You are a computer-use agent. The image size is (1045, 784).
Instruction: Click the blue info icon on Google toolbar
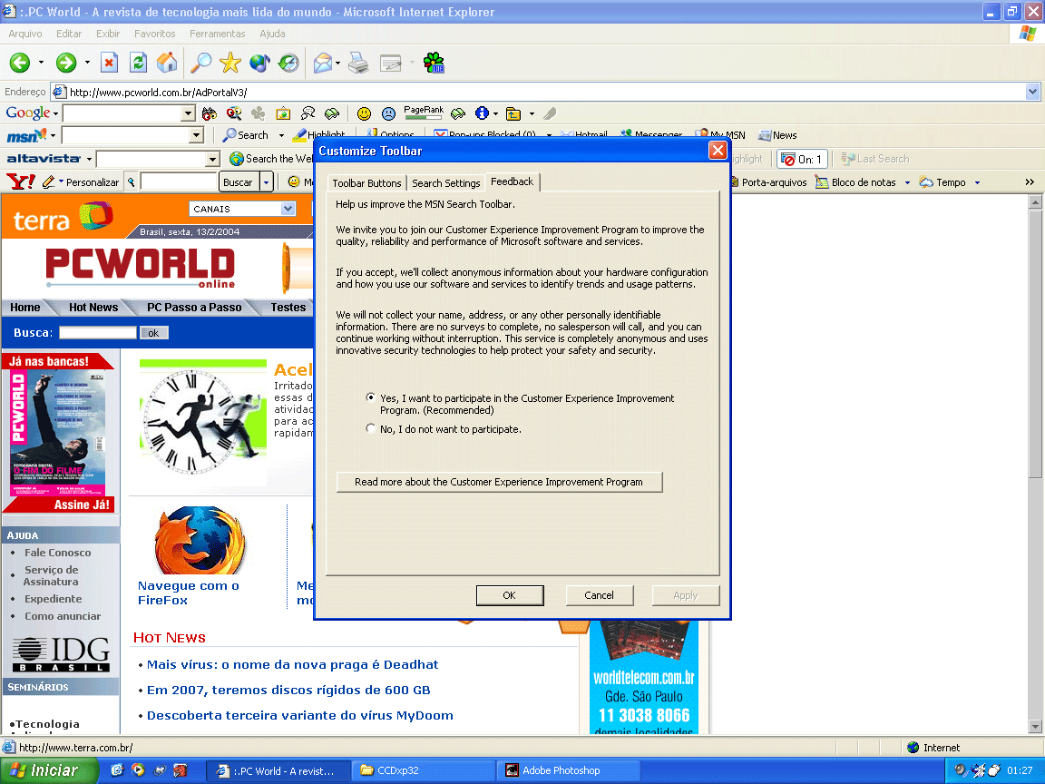[x=482, y=113]
